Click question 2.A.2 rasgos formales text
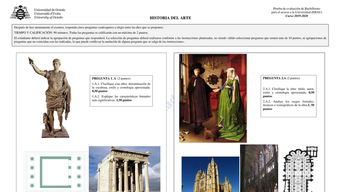This screenshot has width=341, height=192. [x=289, y=105]
